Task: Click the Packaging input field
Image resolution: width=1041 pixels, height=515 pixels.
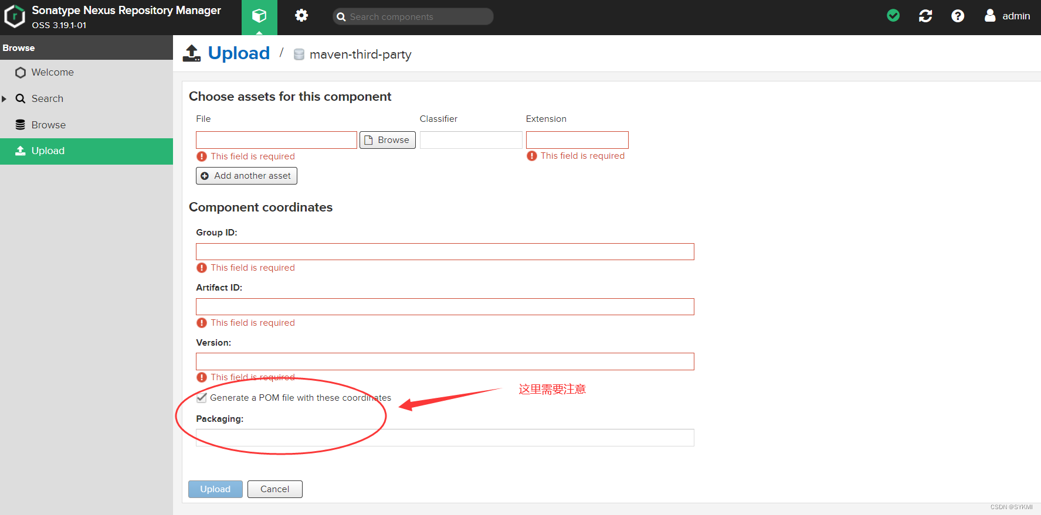Action: pos(445,438)
